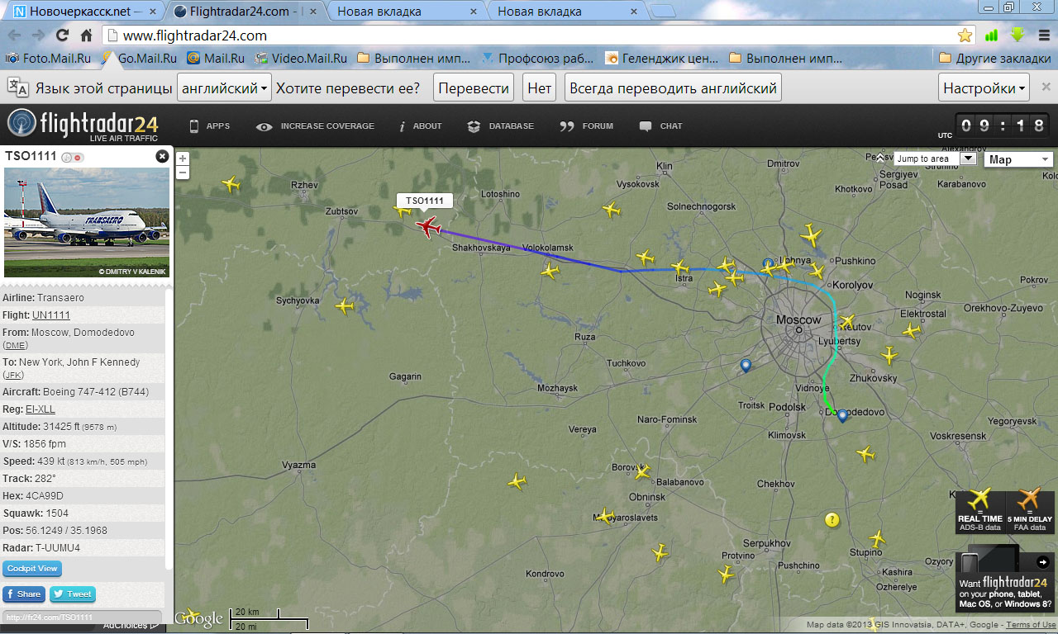Select the yellow plane above Zhukovsky

pos(889,357)
